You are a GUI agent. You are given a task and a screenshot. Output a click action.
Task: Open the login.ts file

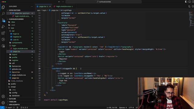[21, 34]
